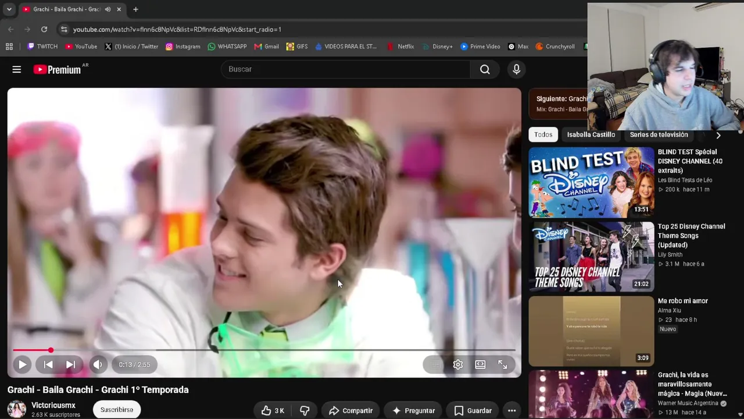Open VIDEOS PARA EL ST... bookmark

tap(346, 47)
